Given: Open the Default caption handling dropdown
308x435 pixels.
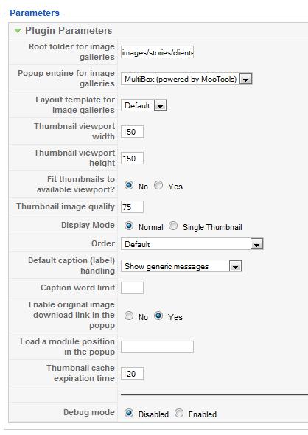Looking at the screenshot, I should pyautogui.click(x=181, y=266).
